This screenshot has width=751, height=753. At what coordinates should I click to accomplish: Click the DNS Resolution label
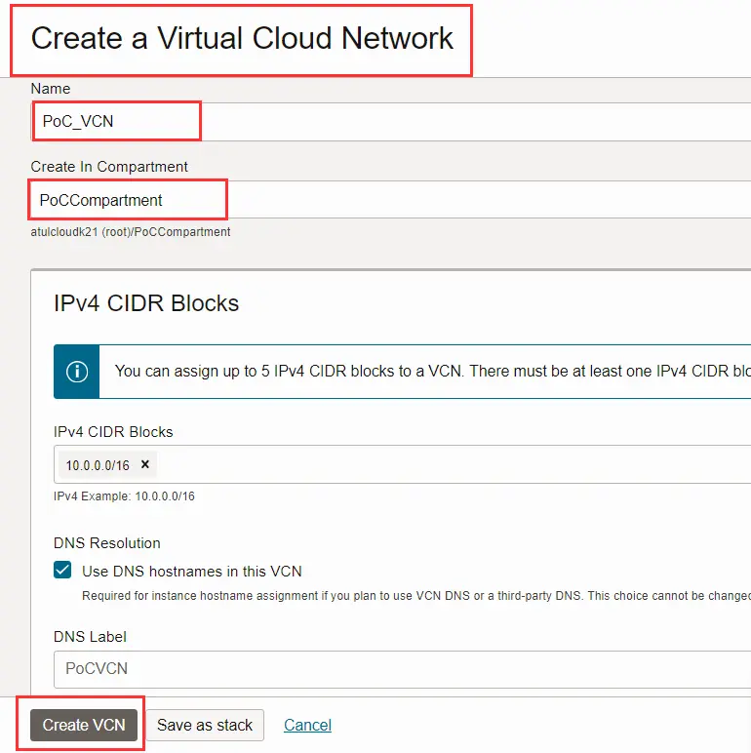pos(107,543)
